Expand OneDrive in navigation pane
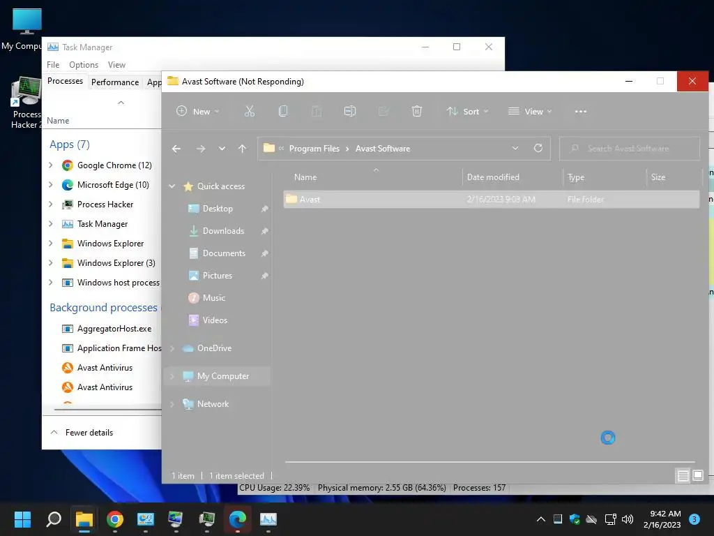Viewport: 714px width, 536px height. pos(172,348)
